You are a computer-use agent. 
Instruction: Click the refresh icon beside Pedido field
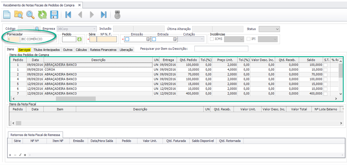(79, 39)
